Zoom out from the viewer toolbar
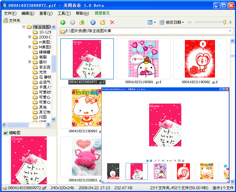Image resolution: width=236 pixels, height=192 pixels. pos(159,161)
